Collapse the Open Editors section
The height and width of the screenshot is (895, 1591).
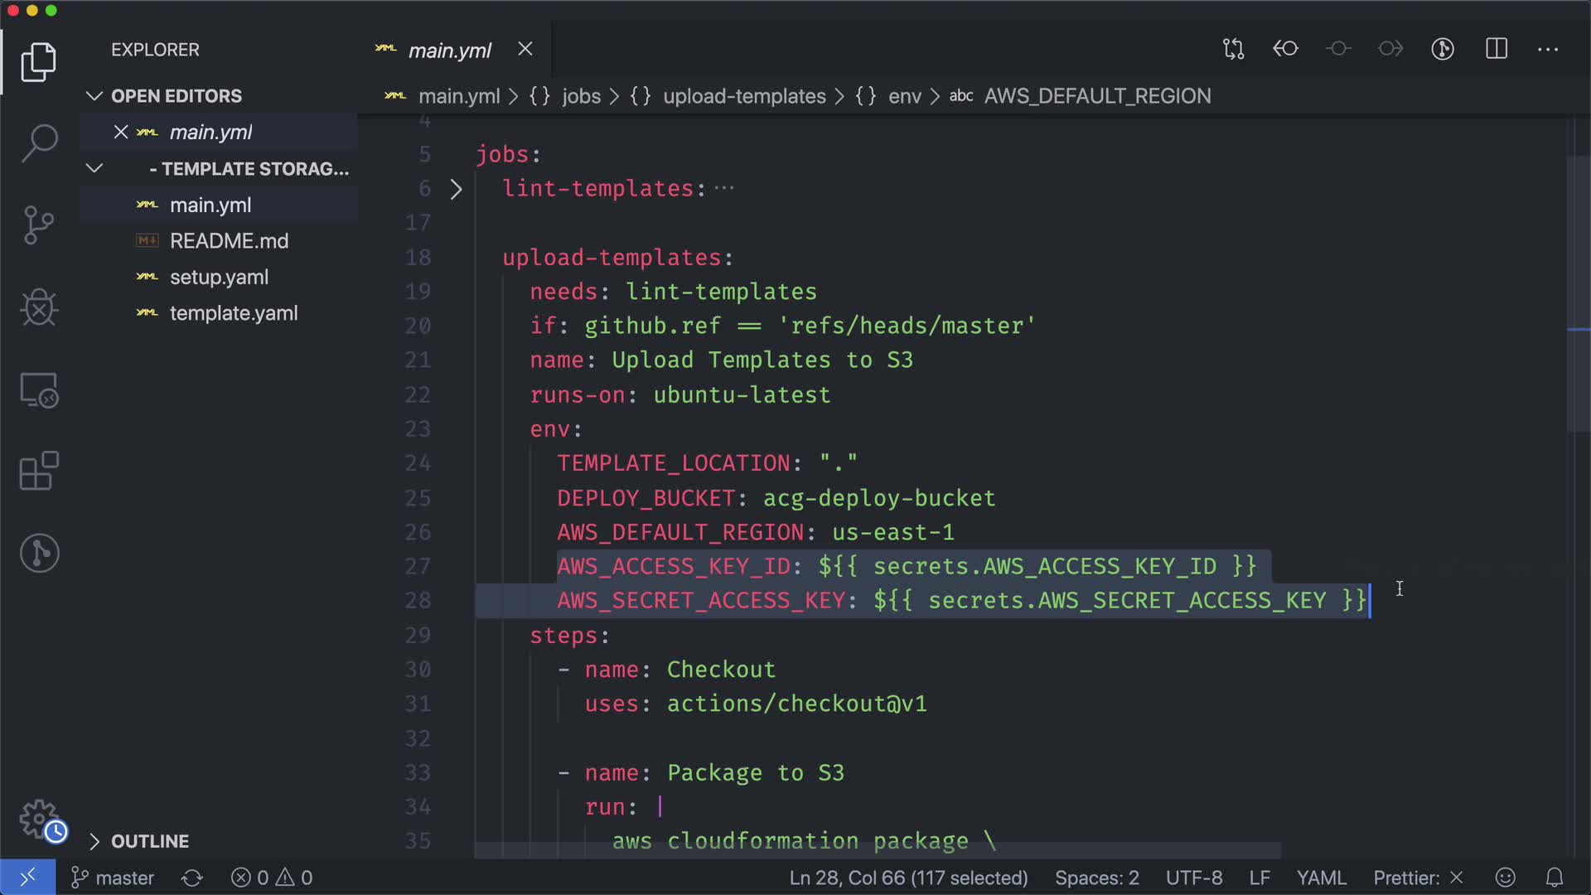(x=94, y=96)
